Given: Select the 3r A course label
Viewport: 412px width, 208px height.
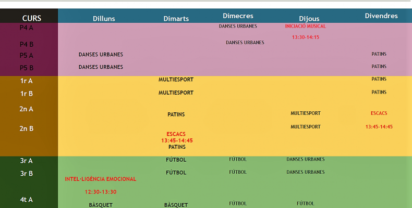Looking at the screenshot, I should pyautogui.click(x=26, y=161).
